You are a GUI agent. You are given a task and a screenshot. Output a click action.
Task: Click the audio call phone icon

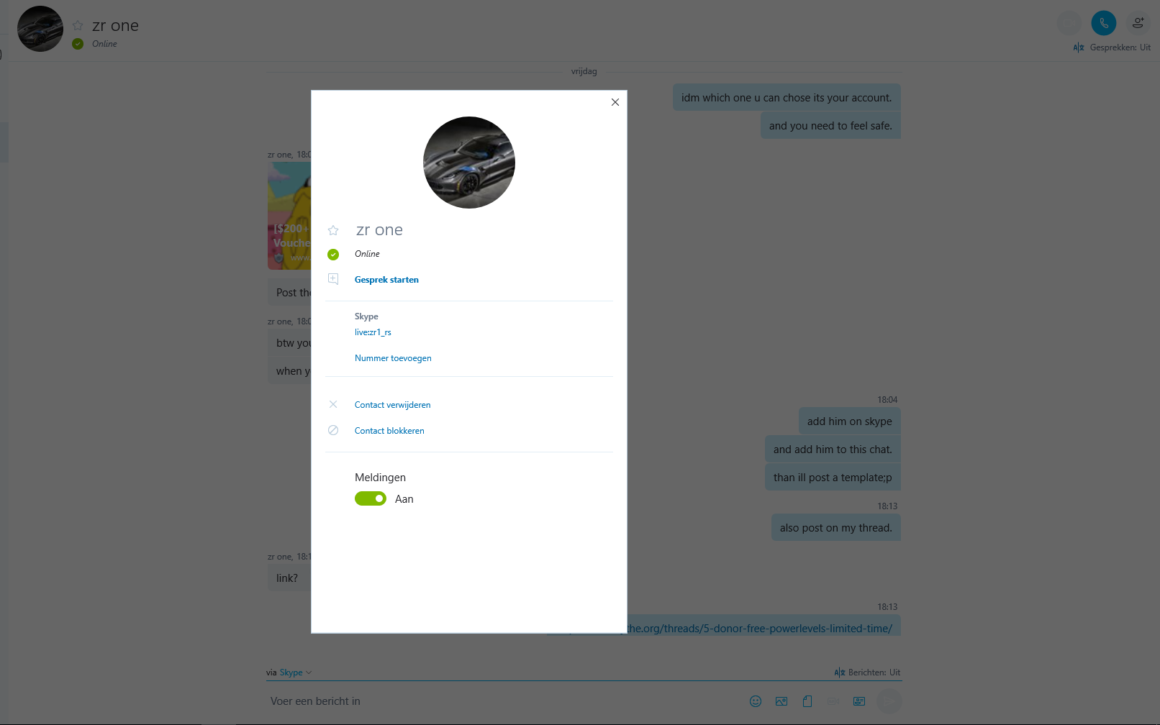point(1103,23)
